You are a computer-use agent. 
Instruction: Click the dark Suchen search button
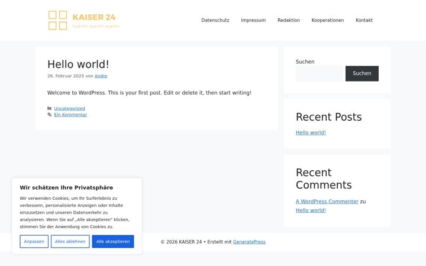(x=362, y=73)
